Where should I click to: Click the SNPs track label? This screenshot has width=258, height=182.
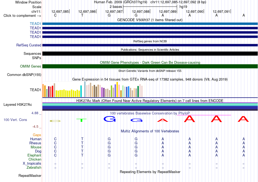pyautogui.click(x=37, y=58)
